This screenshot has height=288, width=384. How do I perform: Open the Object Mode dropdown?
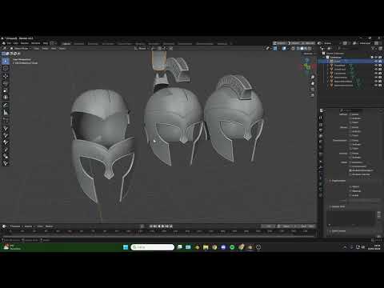[21, 48]
